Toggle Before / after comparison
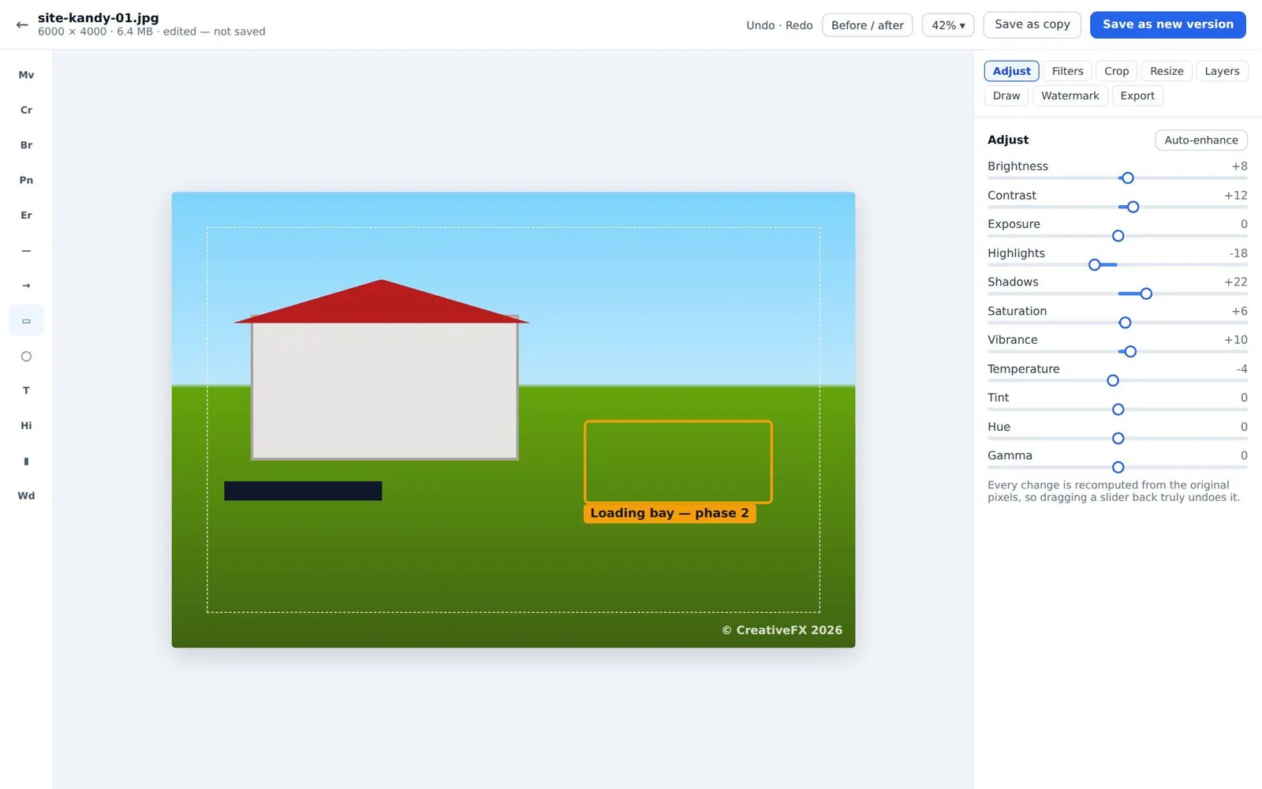The width and height of the screenshot is (1262, 789). (867, 25)
